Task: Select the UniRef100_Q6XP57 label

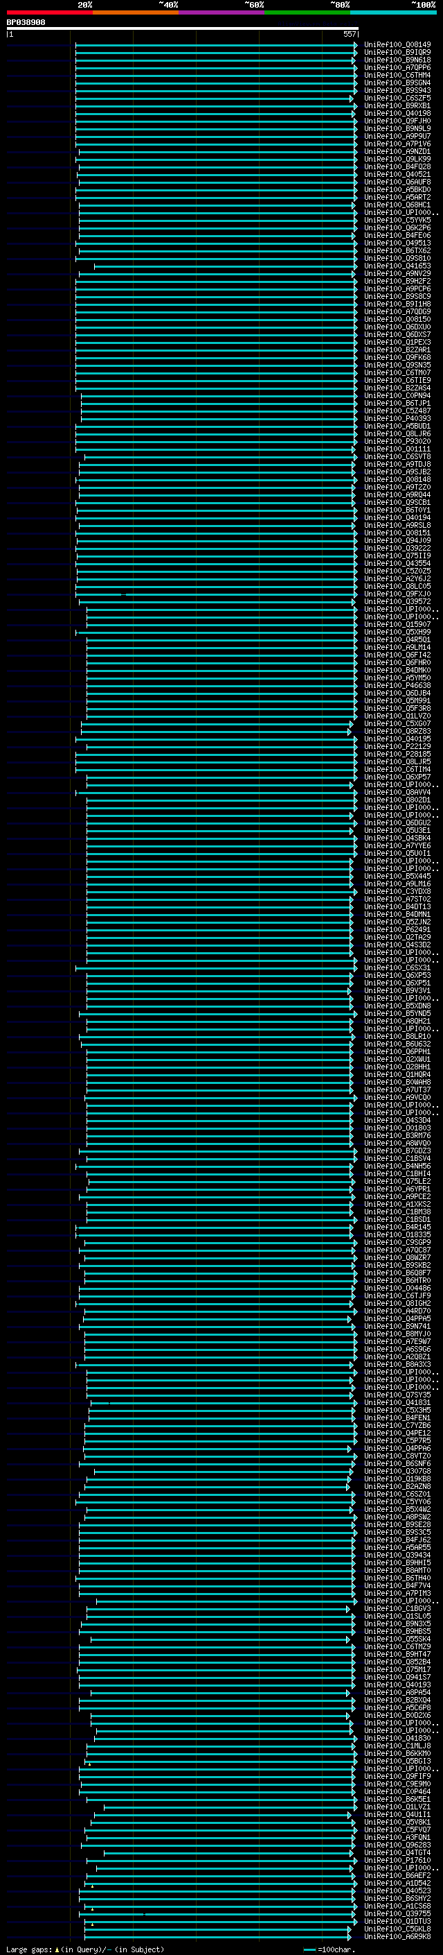Action: tap(397, 777)
